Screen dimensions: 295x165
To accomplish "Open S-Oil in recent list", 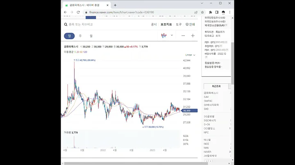I will [x=207, y=124].
